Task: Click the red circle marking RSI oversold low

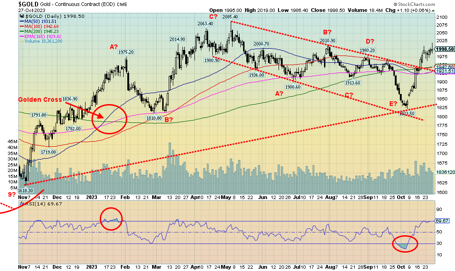Action: [x=405, y=244]
